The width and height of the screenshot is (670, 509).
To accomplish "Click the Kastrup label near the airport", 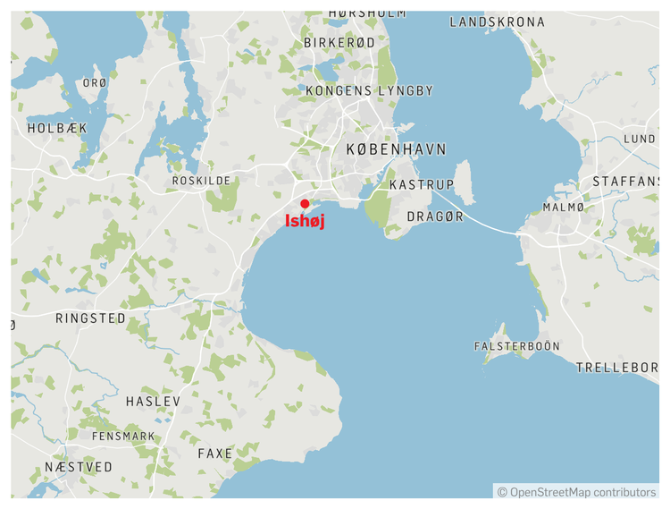I will coord(422,185).
